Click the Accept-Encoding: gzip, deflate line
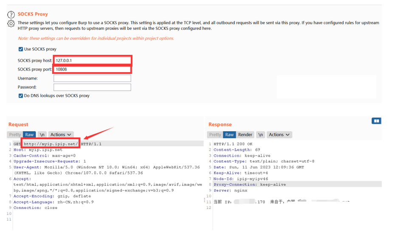The image size is (403, 233). 52,196
